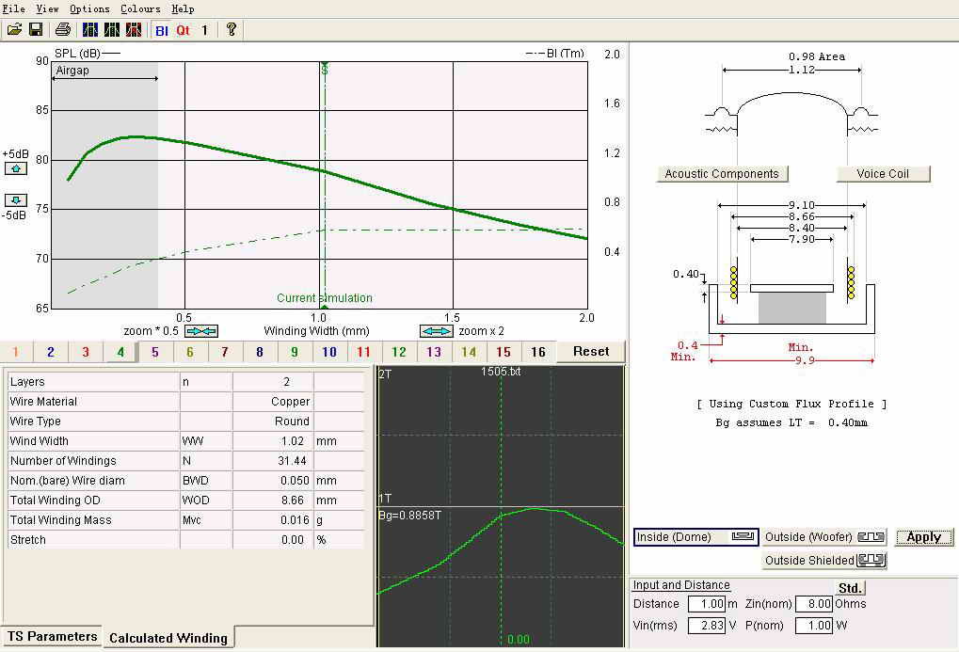Choose Outside (Woofer) magnet layout
The height and width of the screenshot is (652, 959).
824,537
